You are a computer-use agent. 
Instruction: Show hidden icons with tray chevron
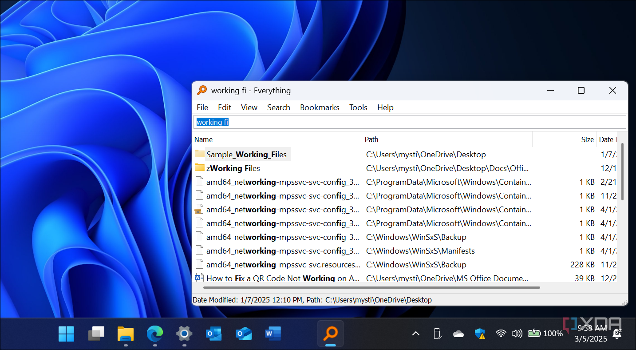[x=416, y=334]
